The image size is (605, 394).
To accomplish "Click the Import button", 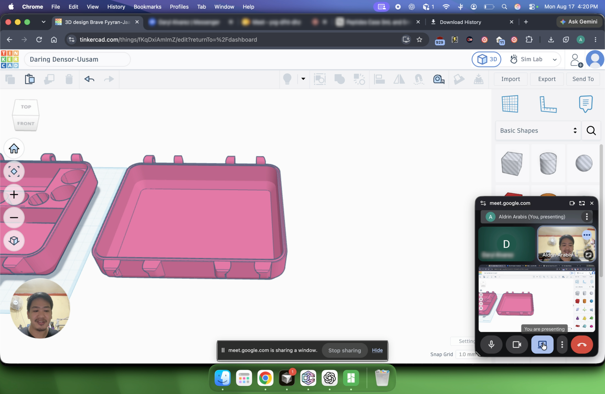I will [510, 79].
